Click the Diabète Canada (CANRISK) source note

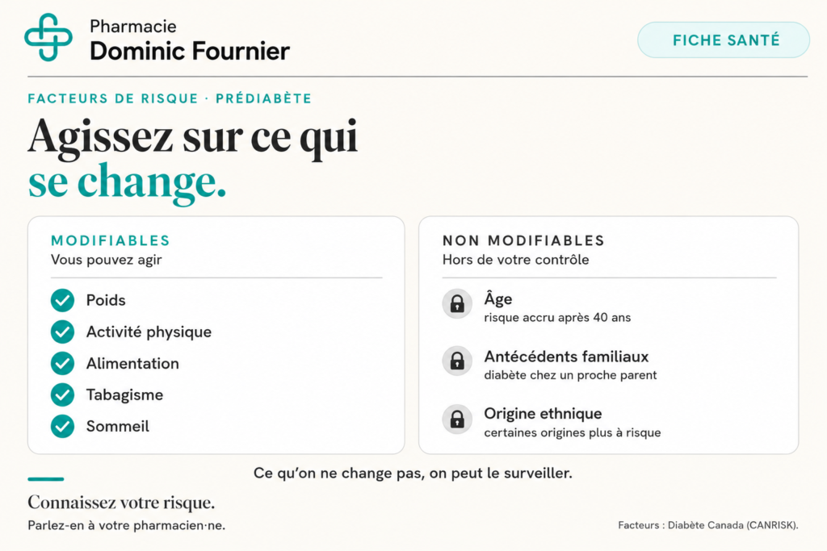tap(707, 525)
